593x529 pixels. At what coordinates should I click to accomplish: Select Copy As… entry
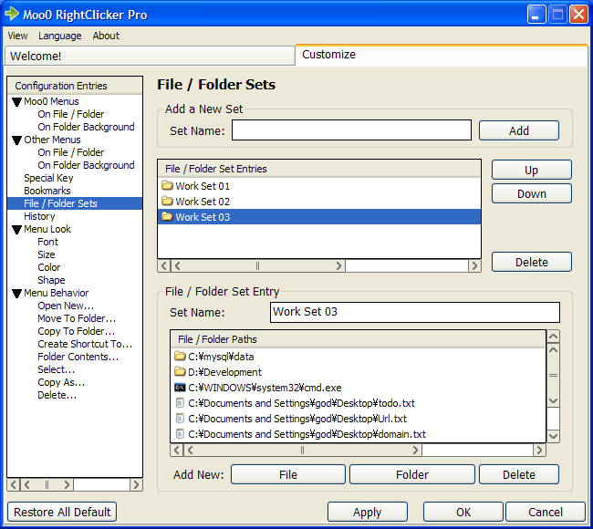click(x=61, y=382)
